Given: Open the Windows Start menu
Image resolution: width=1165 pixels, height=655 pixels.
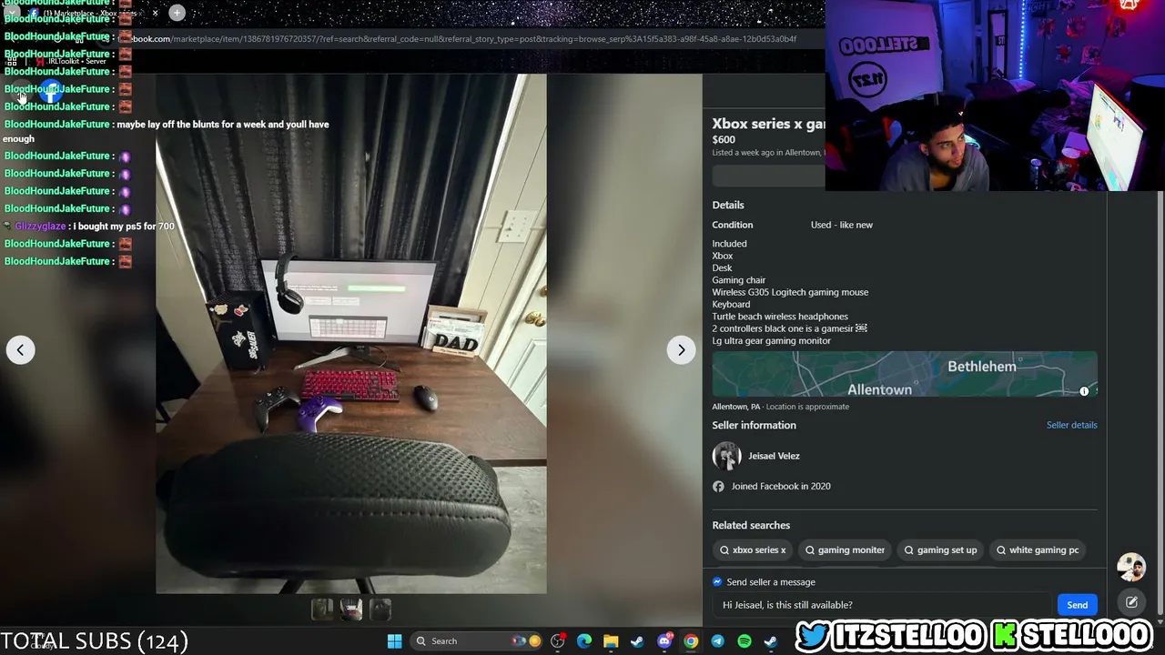Looking at the screenshot, I should (394, 641).
